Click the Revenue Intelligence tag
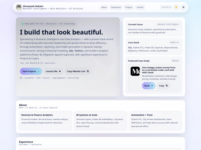 tap(168, 24)
